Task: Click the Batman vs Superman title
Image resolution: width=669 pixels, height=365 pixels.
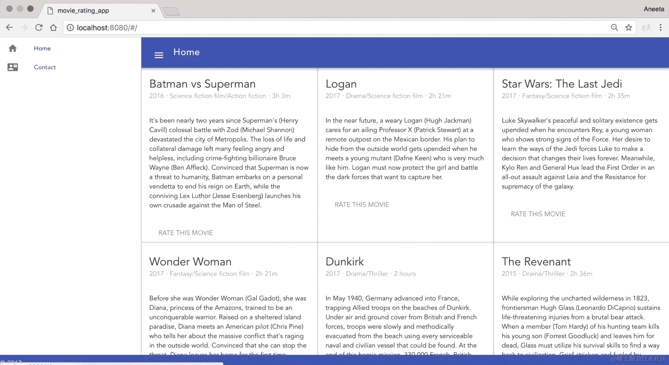Action: 202,84
